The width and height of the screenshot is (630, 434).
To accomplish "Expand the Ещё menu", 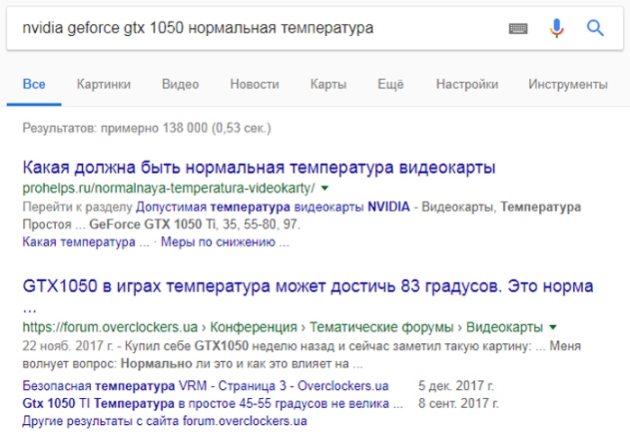I will pyautogui.click(x=390, y=85).
